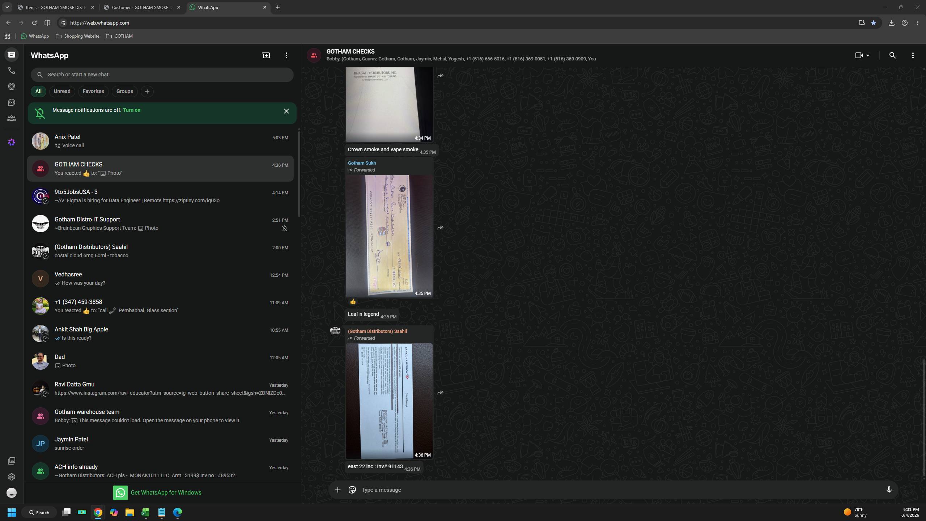Start a new chat with the compose icon
This screenshot has height=521, width=926.
click(x=266, y=55)
